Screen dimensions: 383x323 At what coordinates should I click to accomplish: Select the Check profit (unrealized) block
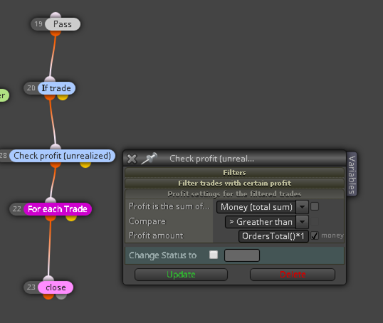tap(62, 156)
